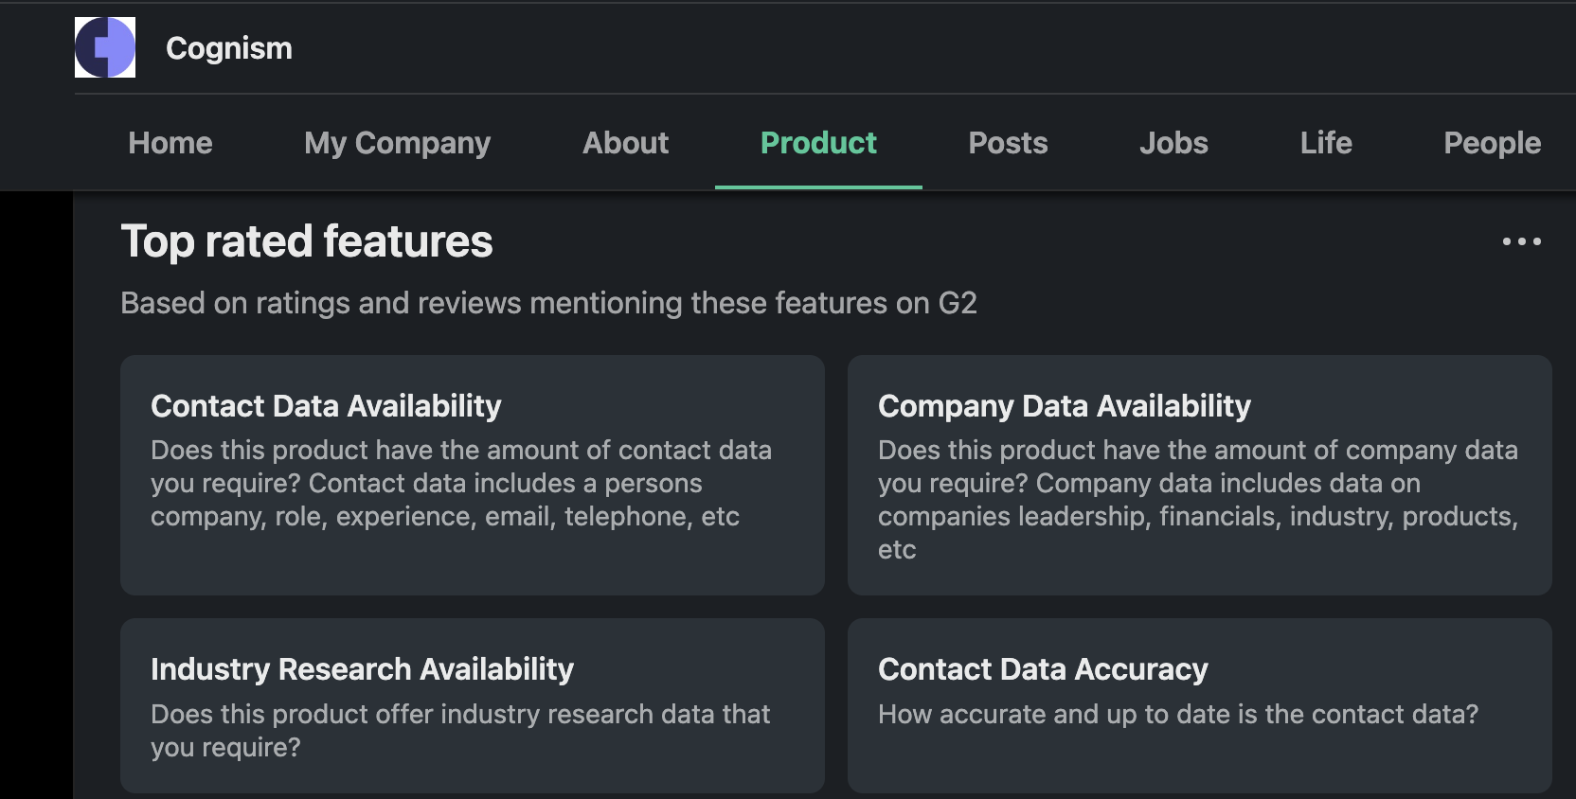Open the three-dots more options menu

1521,241
